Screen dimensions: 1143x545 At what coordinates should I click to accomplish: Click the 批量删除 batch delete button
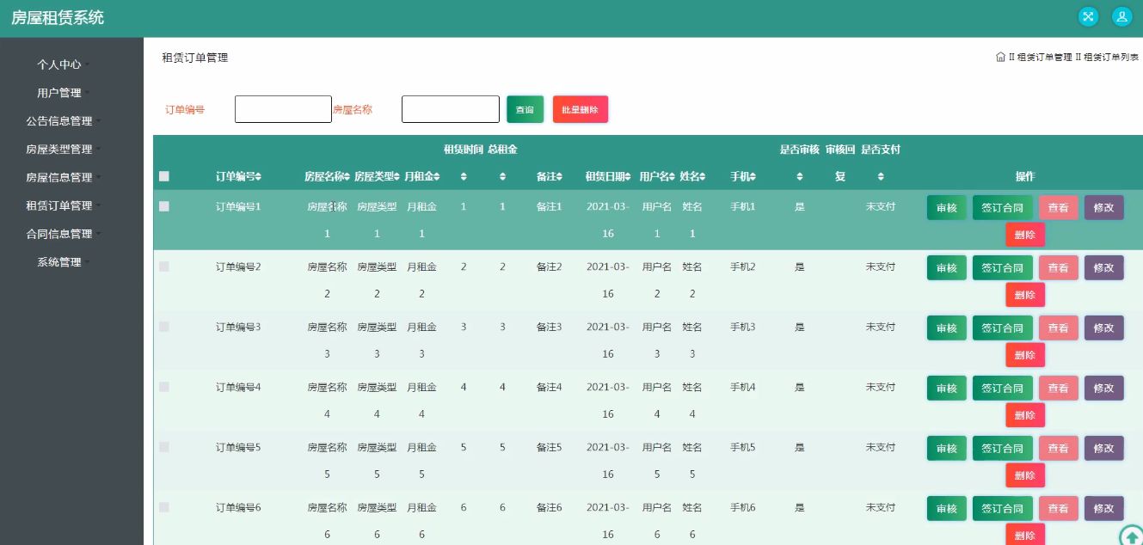point(581,109)
